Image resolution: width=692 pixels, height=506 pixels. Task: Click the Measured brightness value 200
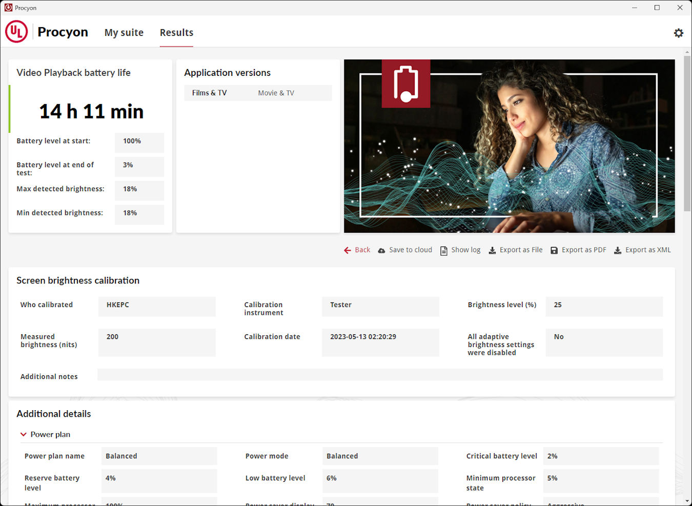(157, 342)
